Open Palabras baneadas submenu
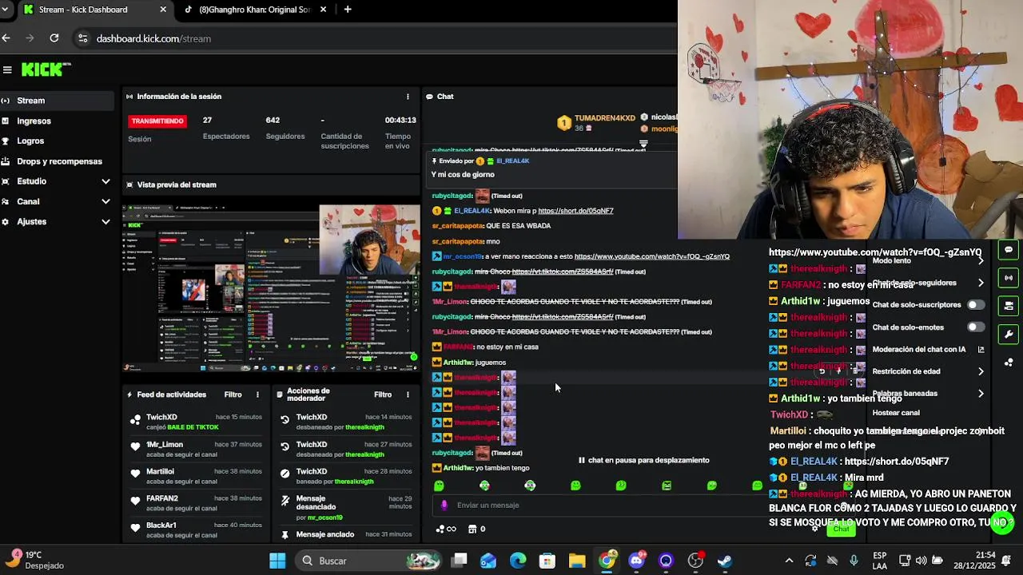 (x=927, y=394)
